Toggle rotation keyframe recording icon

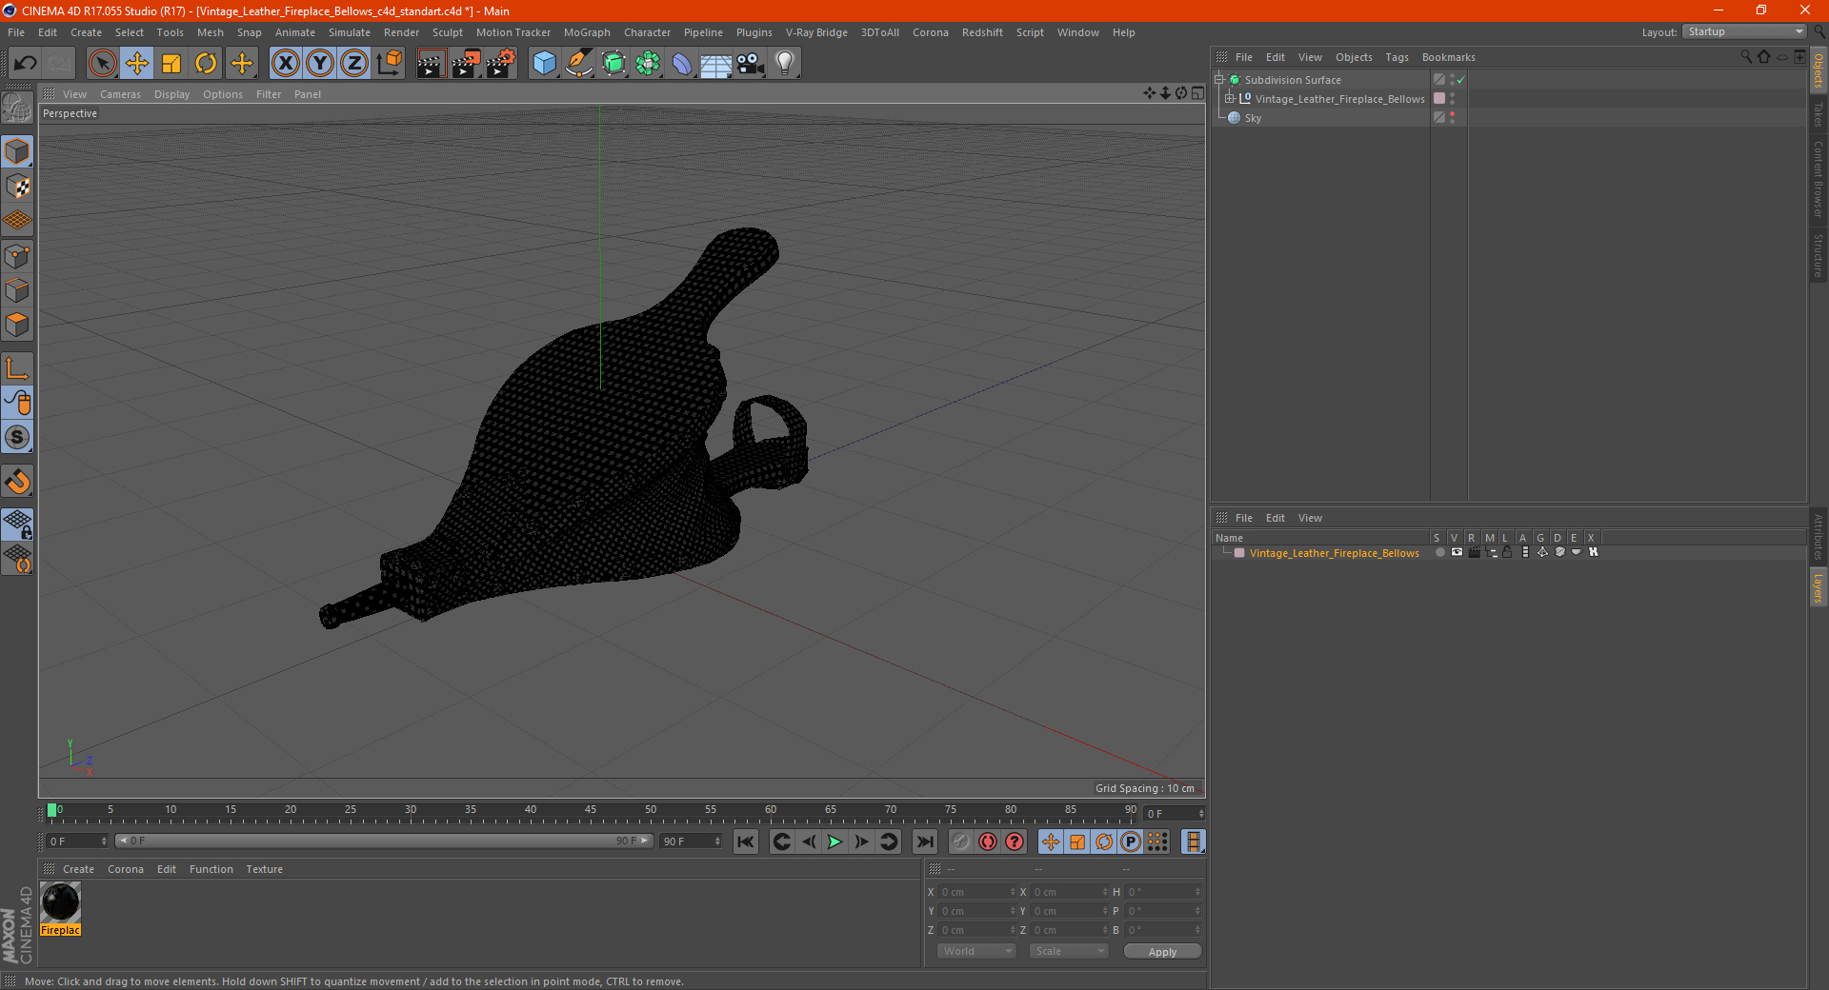[x=1104, y=841]
